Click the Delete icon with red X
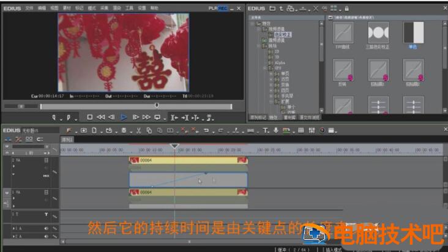448x252 pixels. 184,130
